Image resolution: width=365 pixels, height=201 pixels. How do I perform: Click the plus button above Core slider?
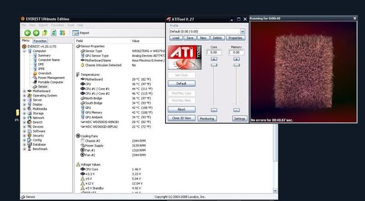click(214, 59)
